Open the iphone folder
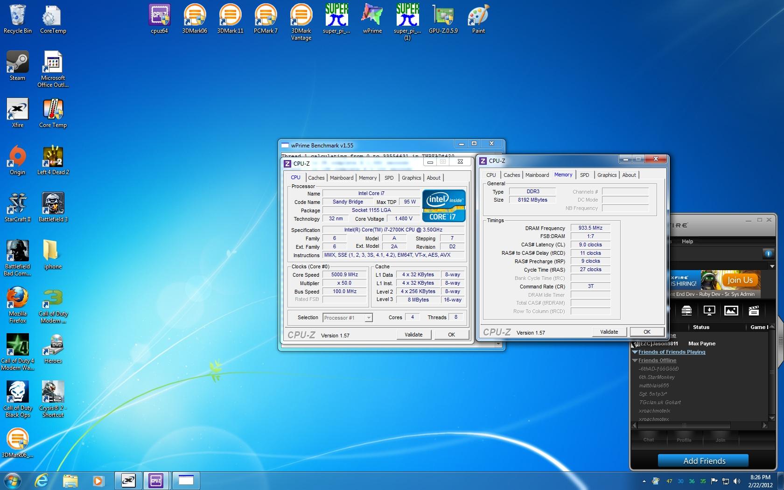The width and height of the screenshot is (784, 490). [53, 254]
